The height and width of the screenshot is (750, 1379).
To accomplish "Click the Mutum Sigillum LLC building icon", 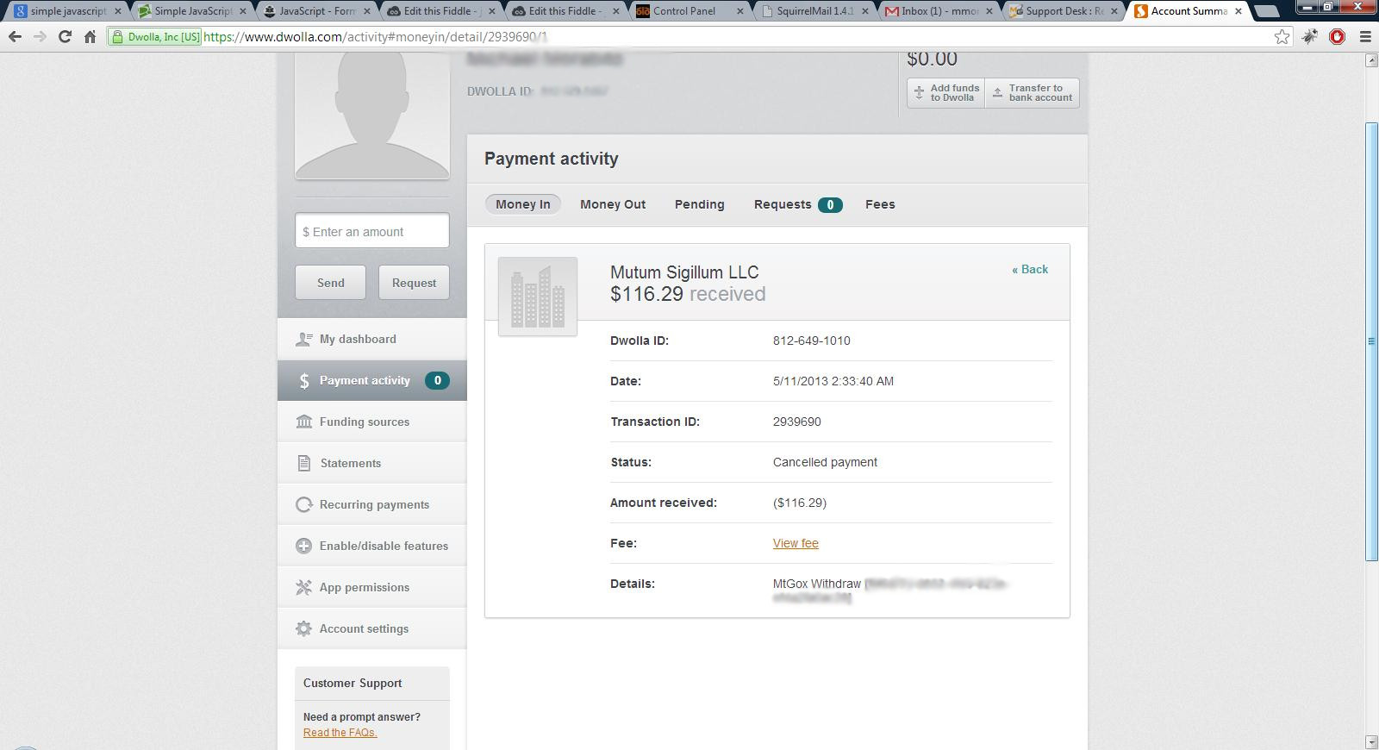I will point(538,297).
